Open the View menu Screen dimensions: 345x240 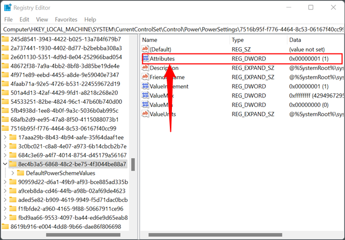42,20
